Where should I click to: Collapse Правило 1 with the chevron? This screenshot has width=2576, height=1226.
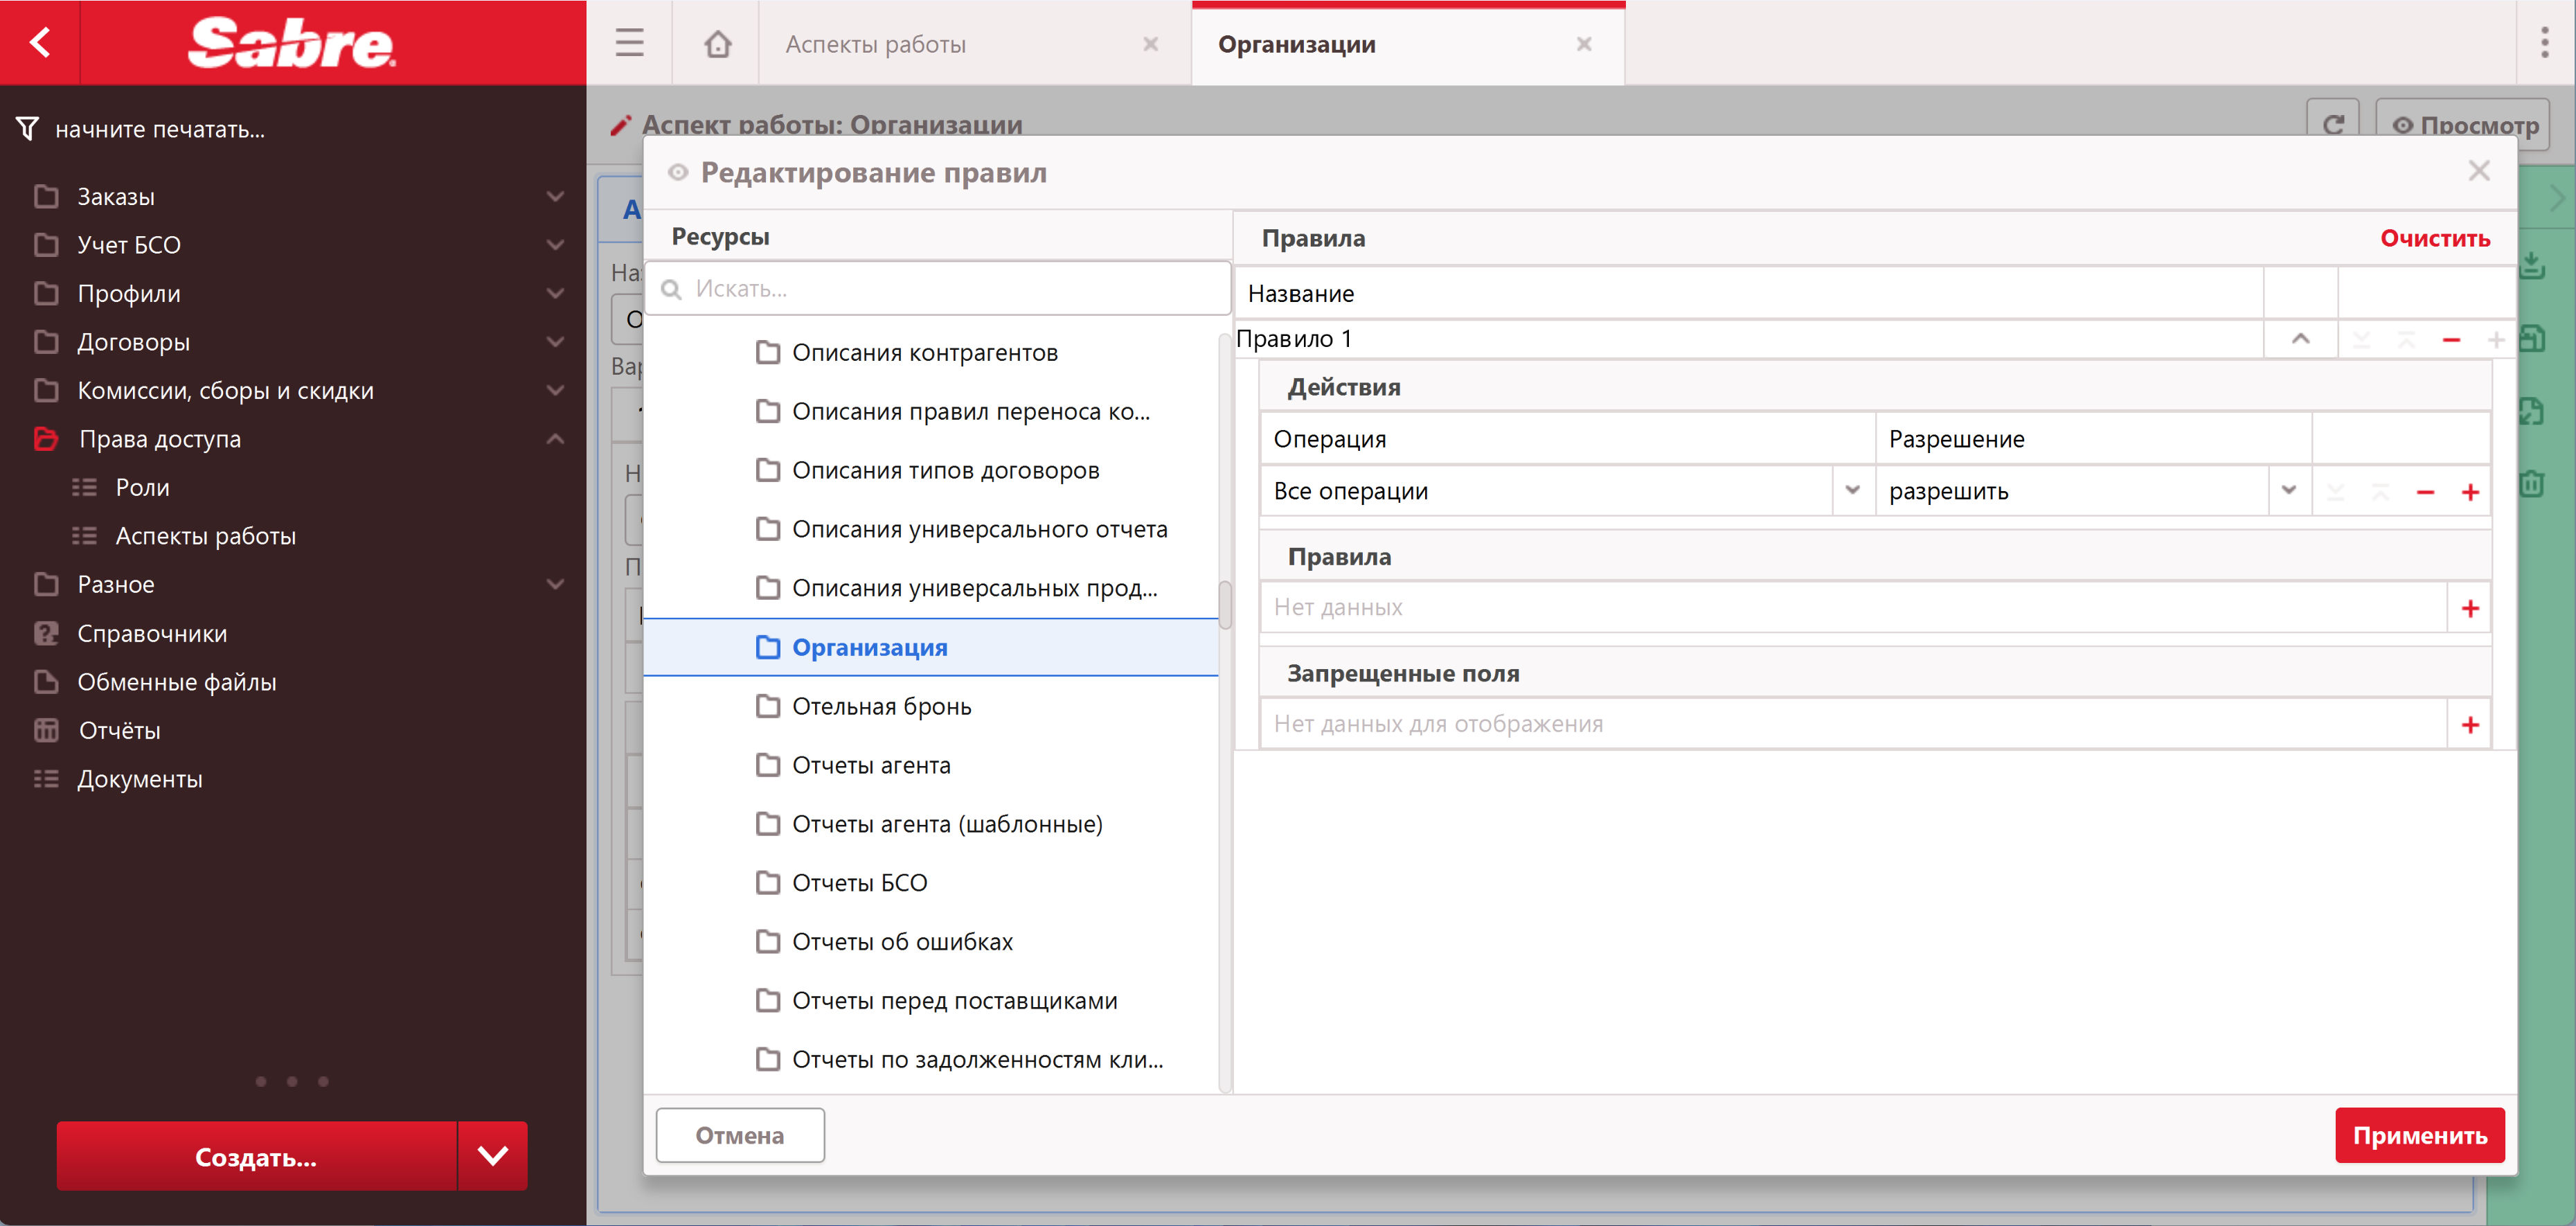point(2300,339)
